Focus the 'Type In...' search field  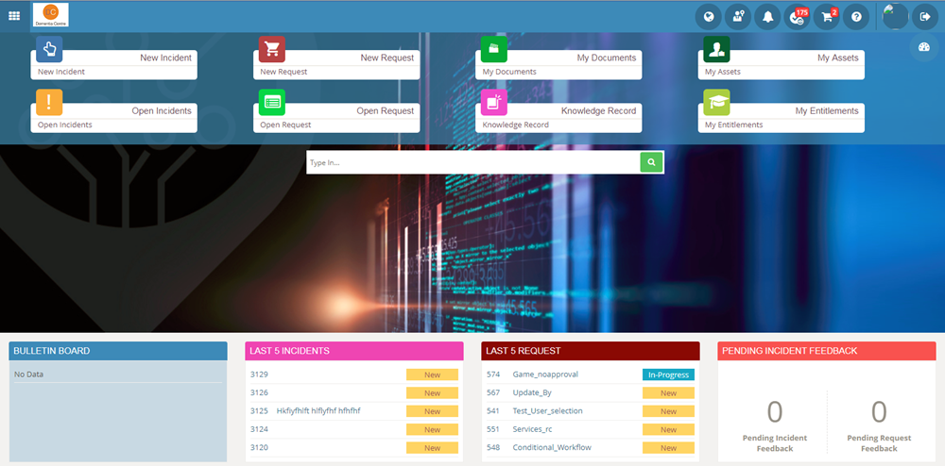coord(472,162)
